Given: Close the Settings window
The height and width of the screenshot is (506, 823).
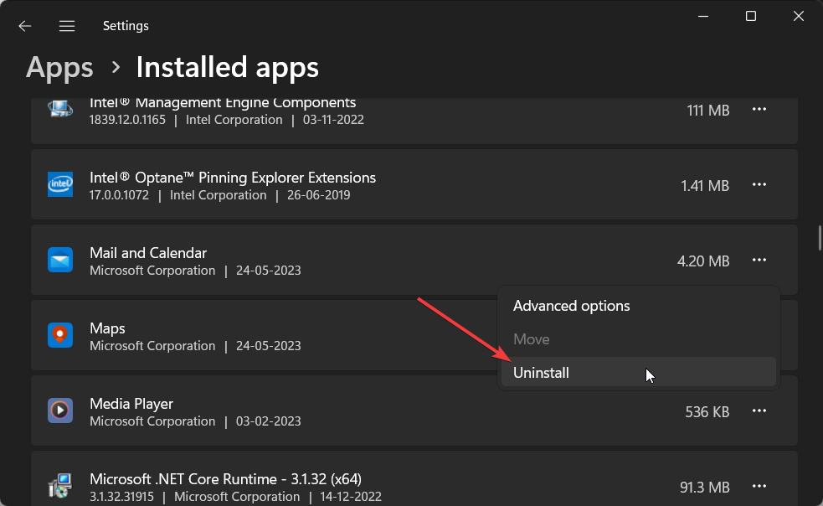Looking at the screenshot, I should [x=799, y=16].
